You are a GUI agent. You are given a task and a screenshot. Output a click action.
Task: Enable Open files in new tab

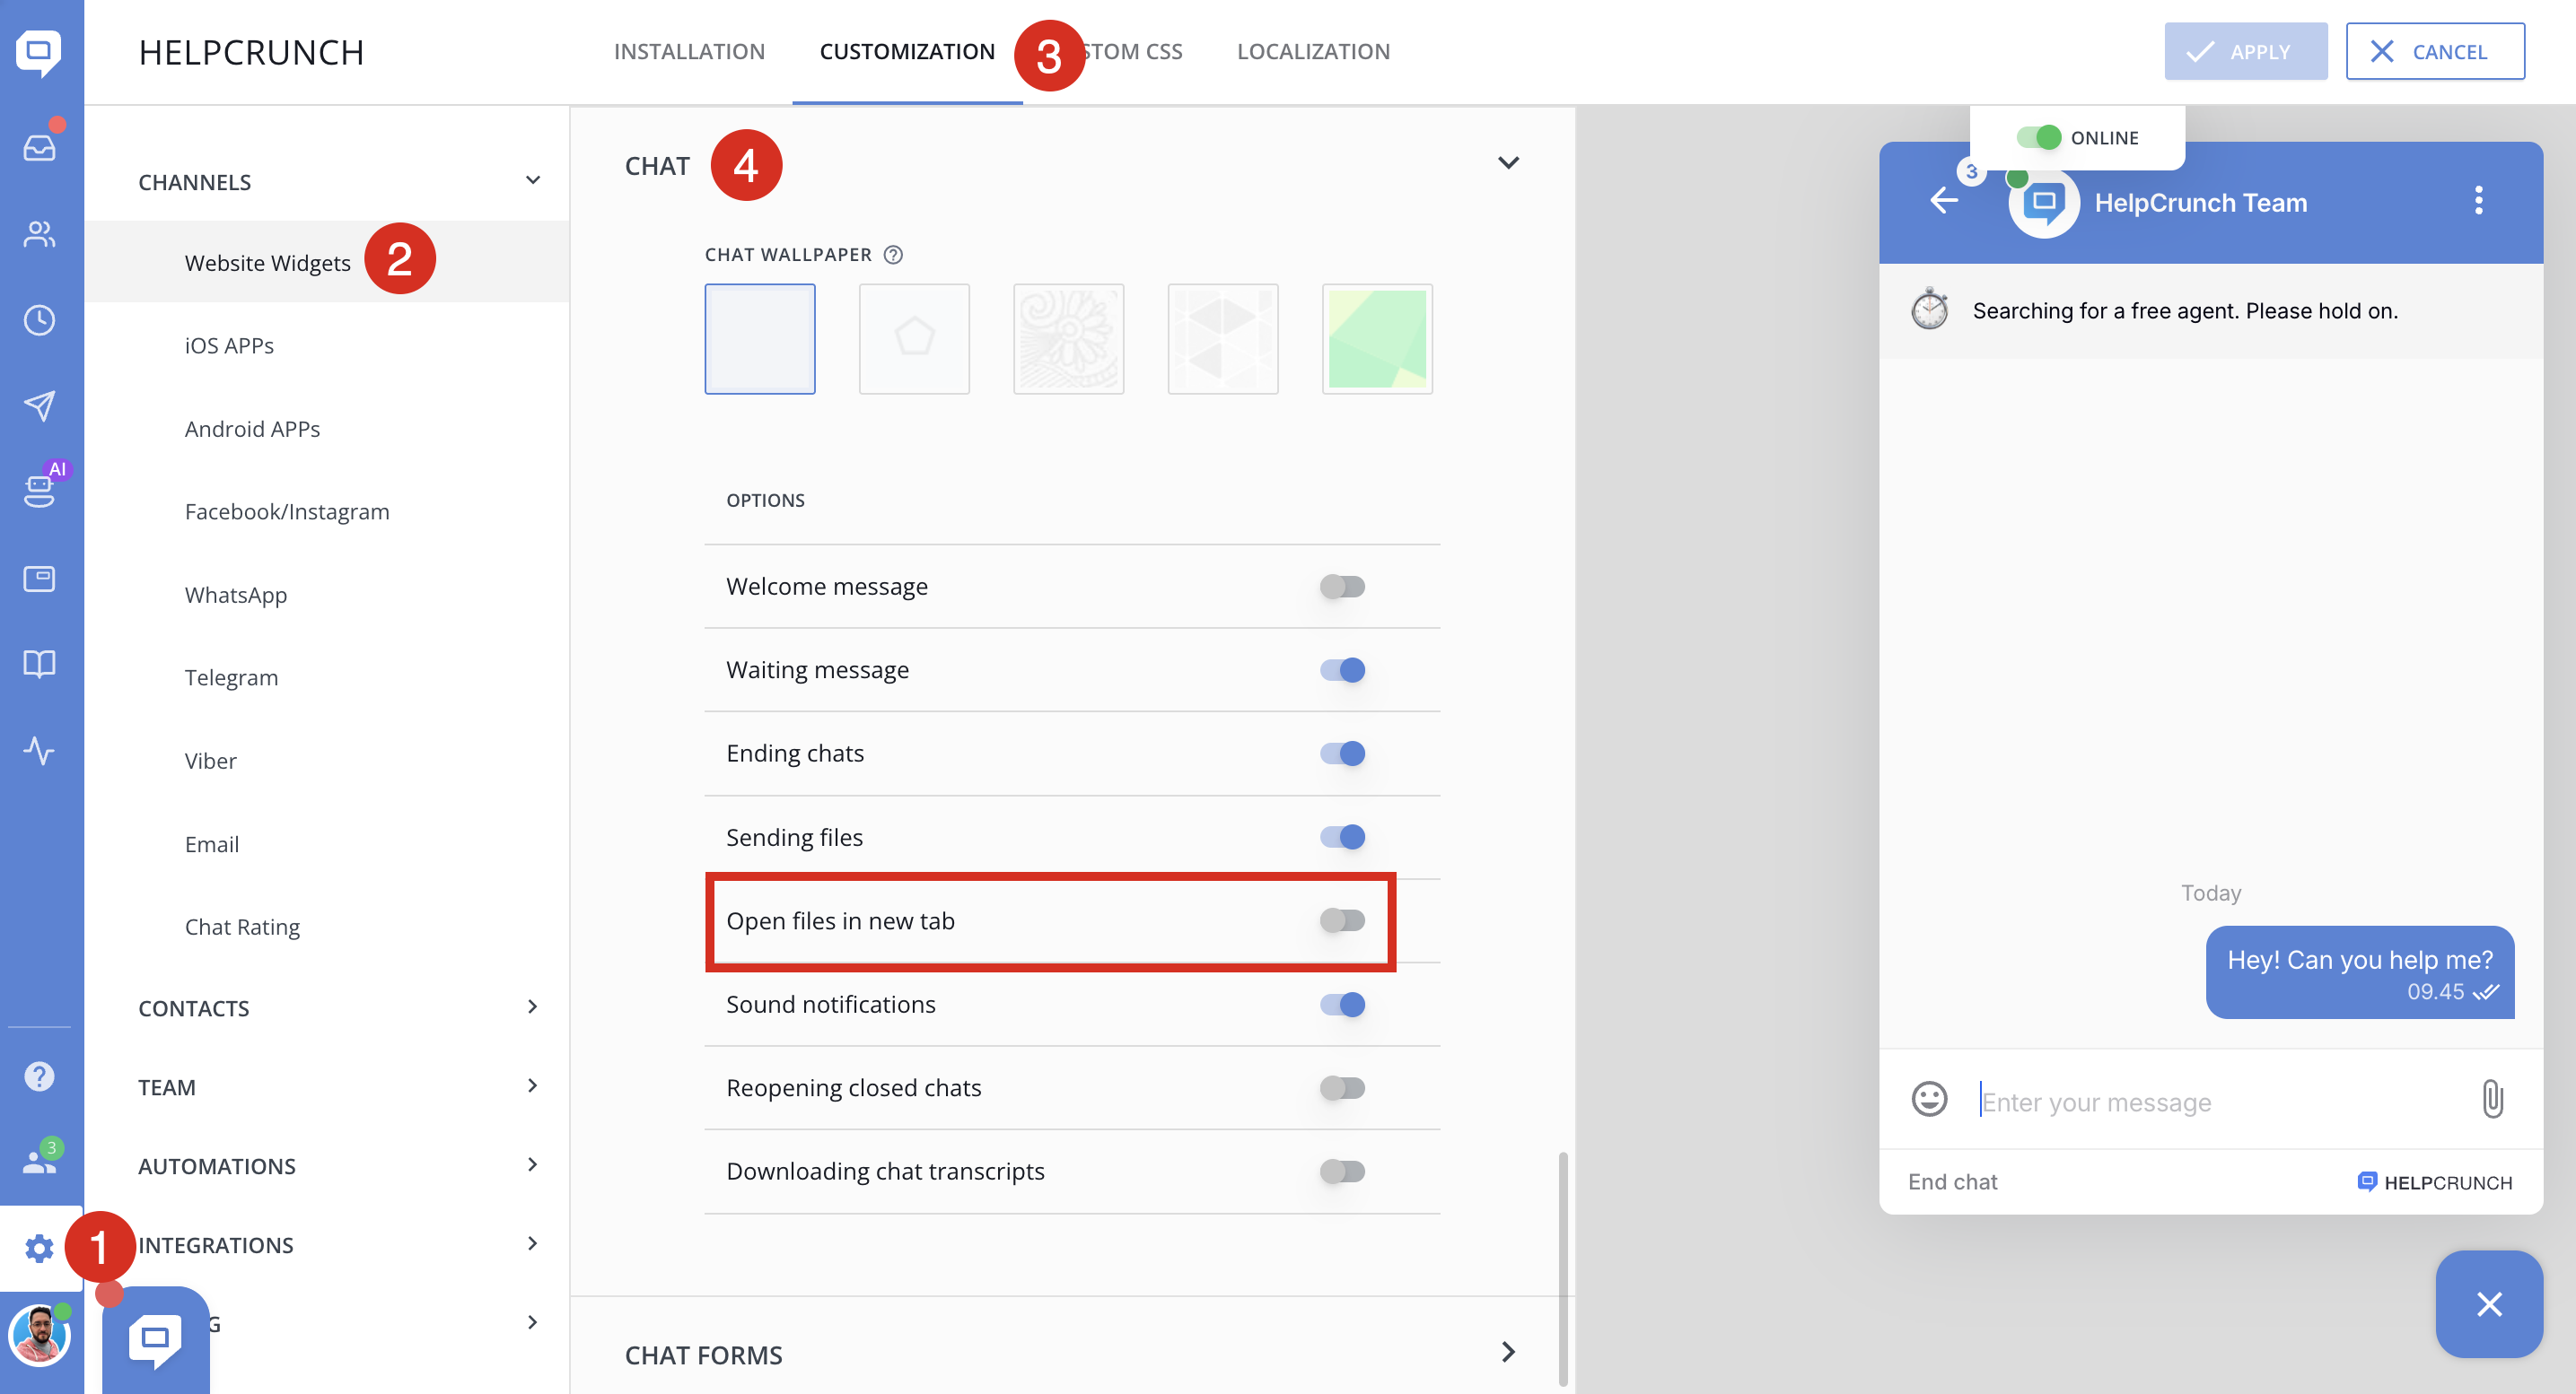click(x=1342, y=920)
